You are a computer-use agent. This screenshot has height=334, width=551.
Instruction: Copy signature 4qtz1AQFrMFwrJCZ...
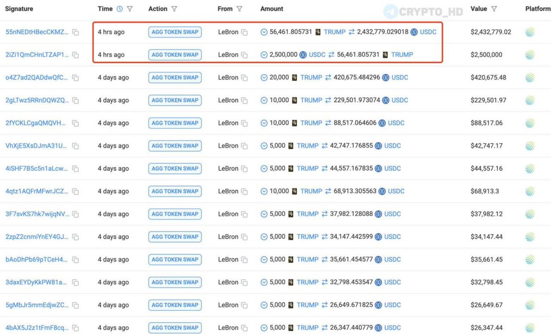75,192
